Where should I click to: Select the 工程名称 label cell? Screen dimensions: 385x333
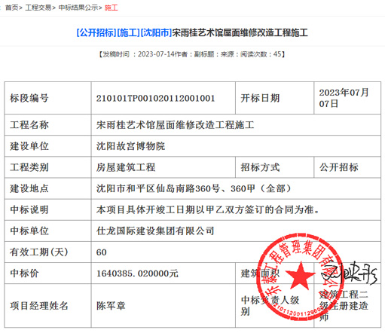click(x=47, y=125)
